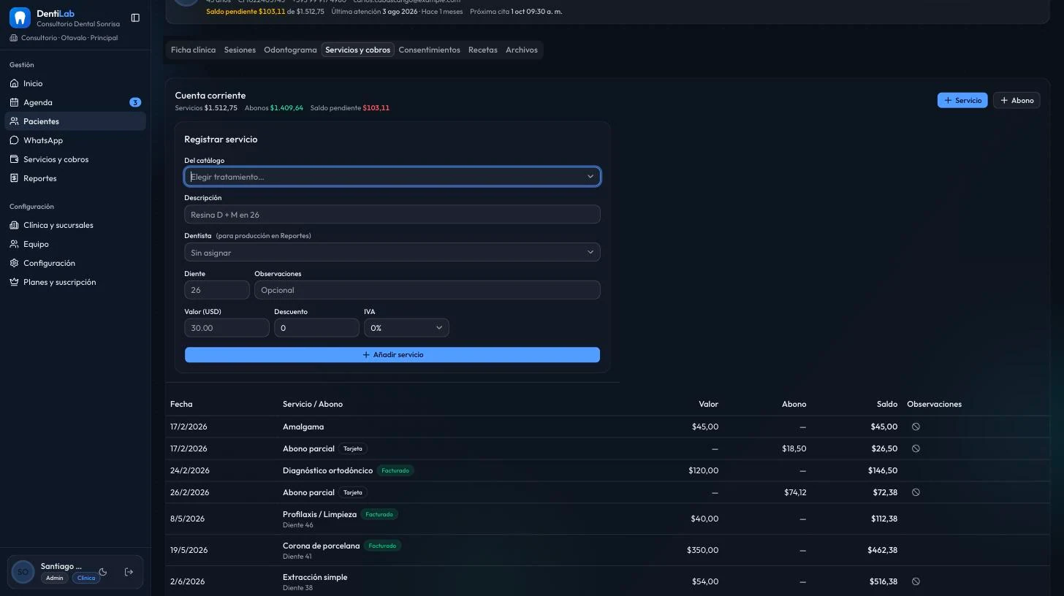Click the SO user avatar

[23, 572]
